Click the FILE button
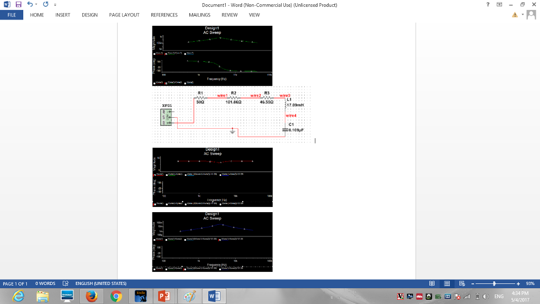Screen dimensions: 540x304 pyautogui.click(x=11, y=15)
